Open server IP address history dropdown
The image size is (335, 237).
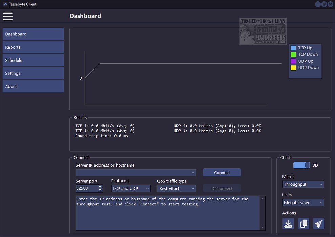click(193, 173)
